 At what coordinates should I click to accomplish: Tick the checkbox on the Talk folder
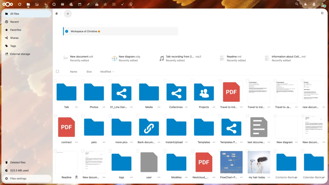click(55, 81)
